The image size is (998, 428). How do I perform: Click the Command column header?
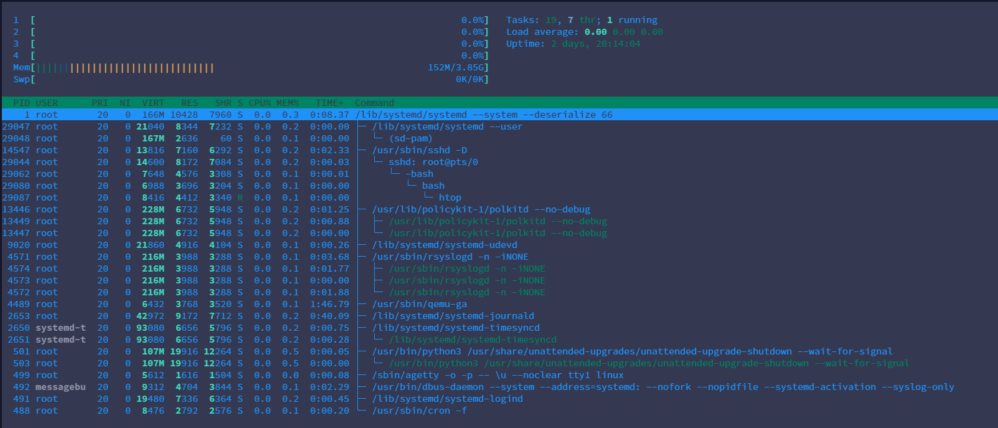(x=374, y=103)
